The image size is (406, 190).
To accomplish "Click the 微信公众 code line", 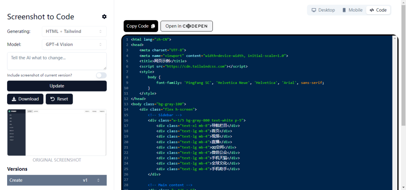I will coord(198,153).
